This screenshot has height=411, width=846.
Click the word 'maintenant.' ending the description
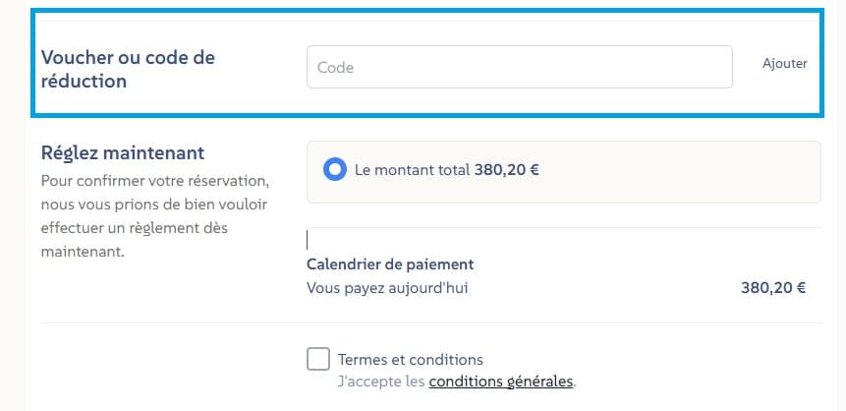click(84, 252)
